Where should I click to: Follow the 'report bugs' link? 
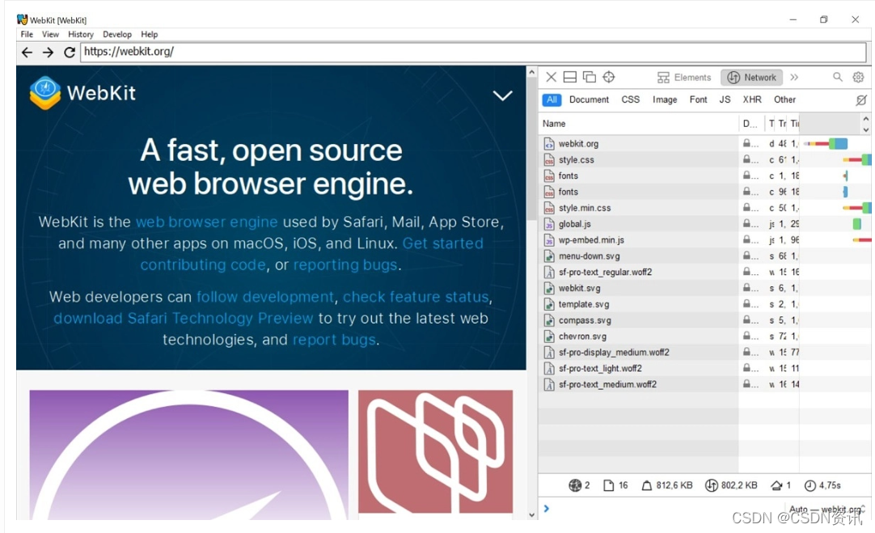click(x=334, y=340)
